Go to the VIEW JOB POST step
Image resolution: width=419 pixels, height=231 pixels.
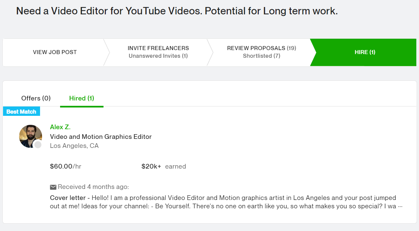click(x=54, y=52)
